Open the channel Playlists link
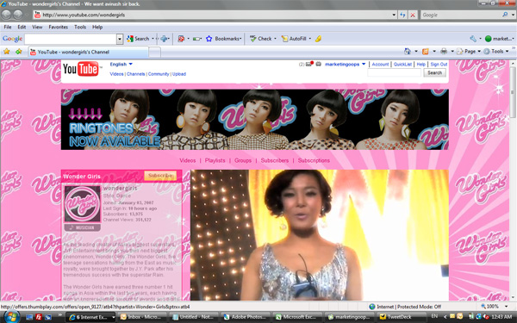The image size is (517, 323). pos(215,160)
